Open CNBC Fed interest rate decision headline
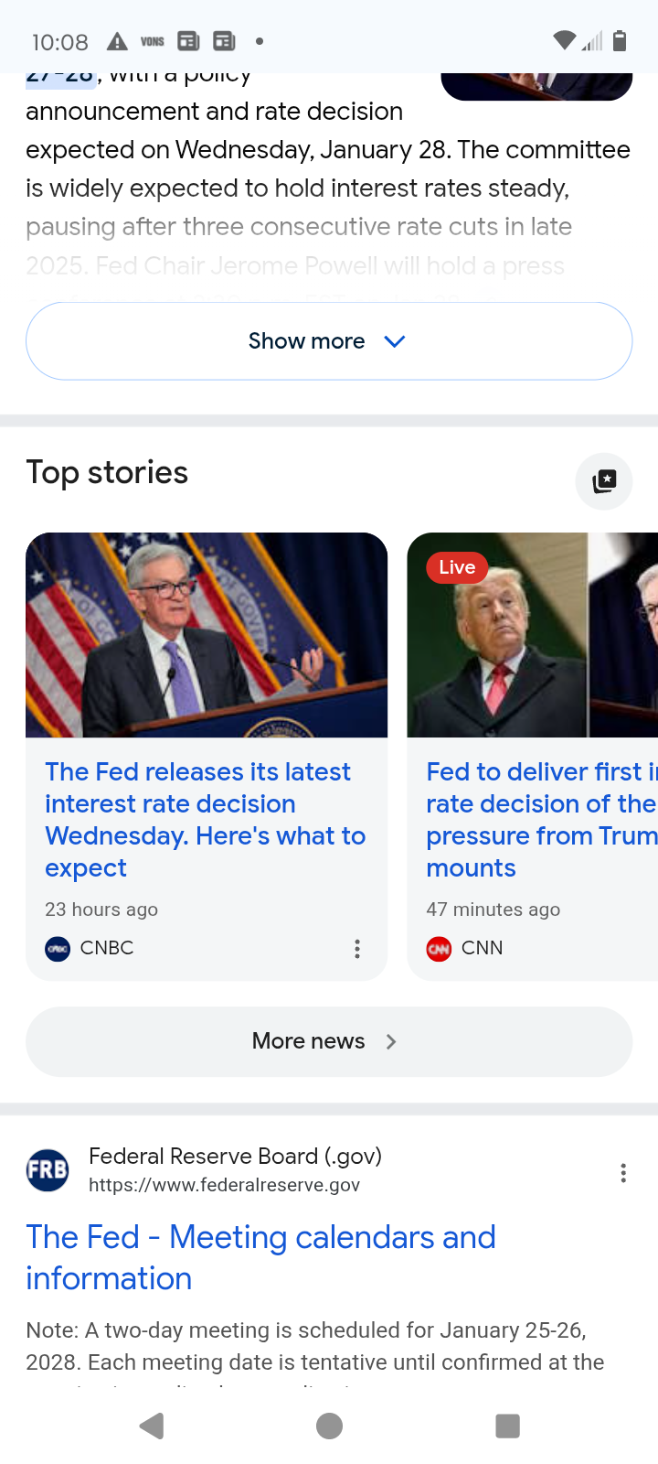 [206, 819]
